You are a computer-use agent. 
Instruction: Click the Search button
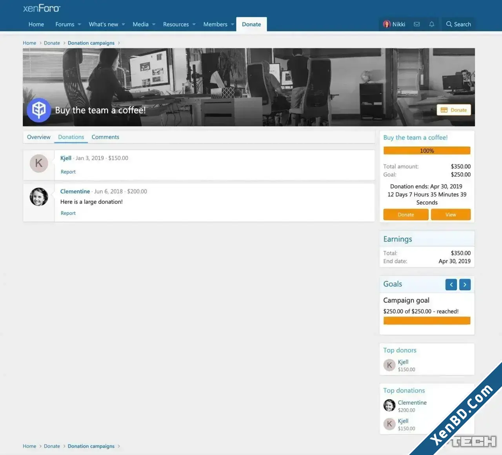pyautogui.click(x=458, y=24)
